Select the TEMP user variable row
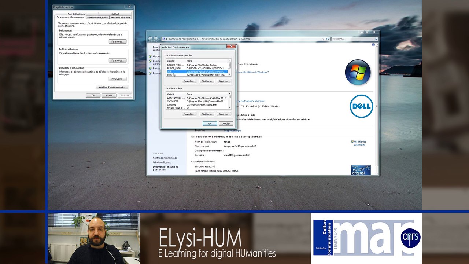The image size is (469, 264). click(x=197, y=75)
